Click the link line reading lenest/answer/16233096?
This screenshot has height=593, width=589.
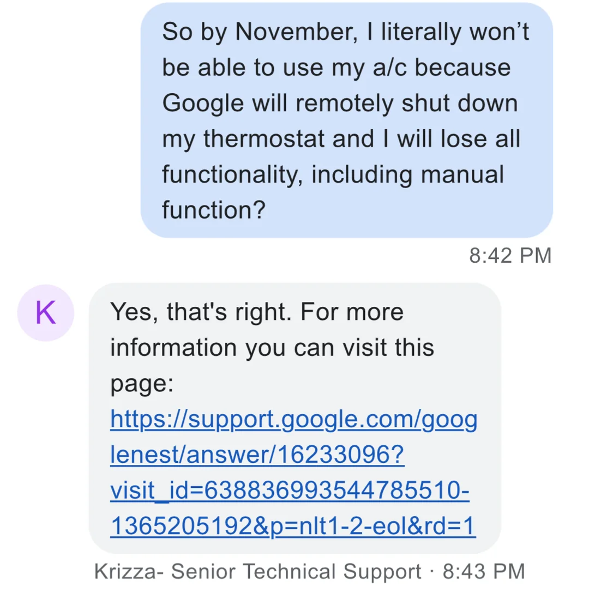coord(257,455)
